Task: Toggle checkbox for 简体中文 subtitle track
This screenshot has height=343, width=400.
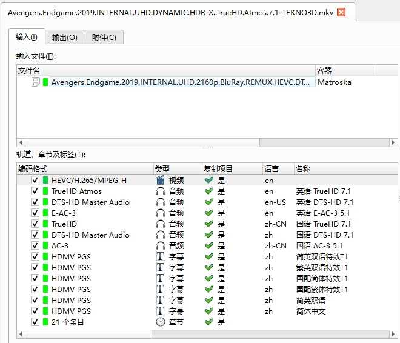Action: click(35, 311)
